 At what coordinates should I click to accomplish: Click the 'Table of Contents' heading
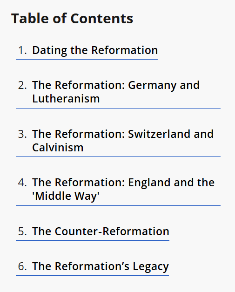[72, 19]
